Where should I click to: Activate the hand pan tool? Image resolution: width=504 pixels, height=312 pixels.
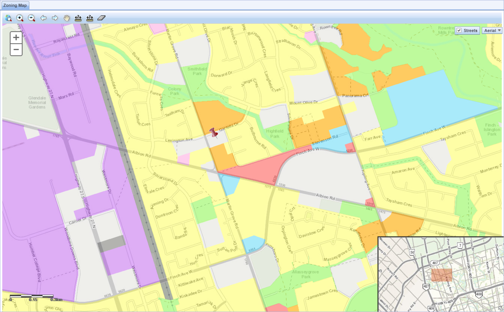point(67,18)
